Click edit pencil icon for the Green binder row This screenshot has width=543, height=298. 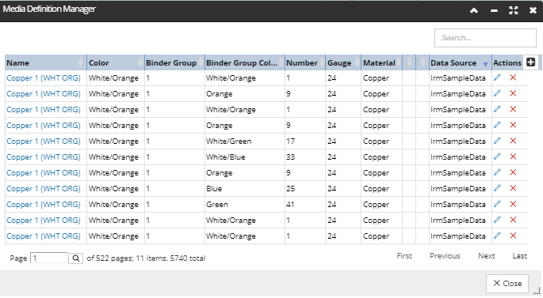[x=497, y=204]
